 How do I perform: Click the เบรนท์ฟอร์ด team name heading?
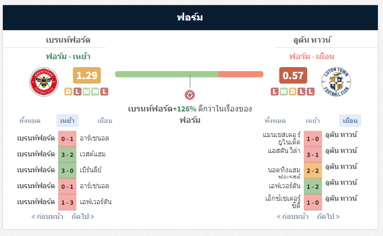click(x=68, y=40)
